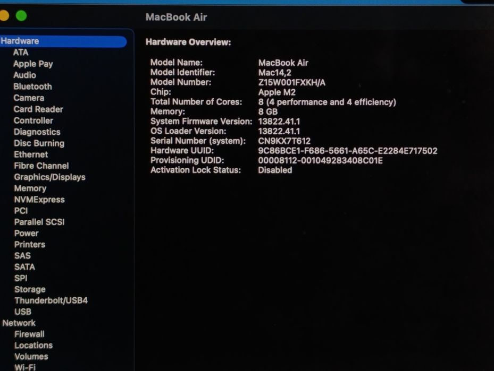Click the Serial Number (system) label
The height and width of the screenshot is (371, 494).
click(198, 141)
